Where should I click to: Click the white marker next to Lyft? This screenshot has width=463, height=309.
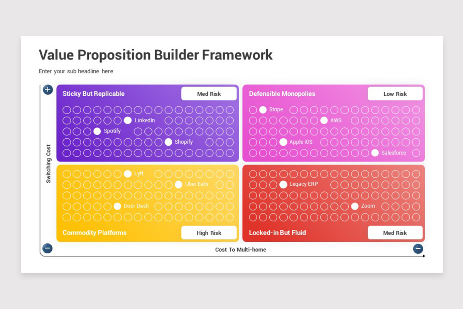click(x=128, y=174)
